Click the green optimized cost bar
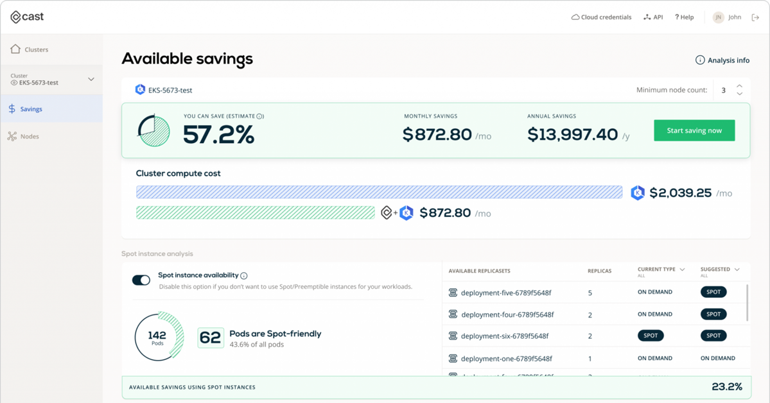 click(x=256, y=212)
